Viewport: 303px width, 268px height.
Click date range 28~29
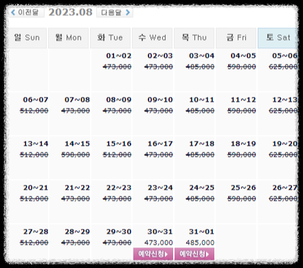click(77, 232)
